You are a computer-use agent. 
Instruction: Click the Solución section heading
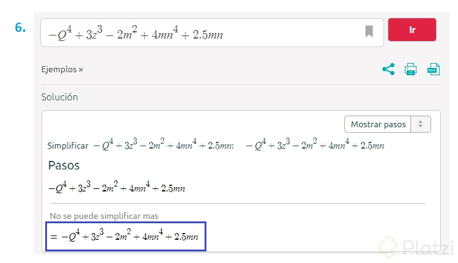click(x=60, y=97)
